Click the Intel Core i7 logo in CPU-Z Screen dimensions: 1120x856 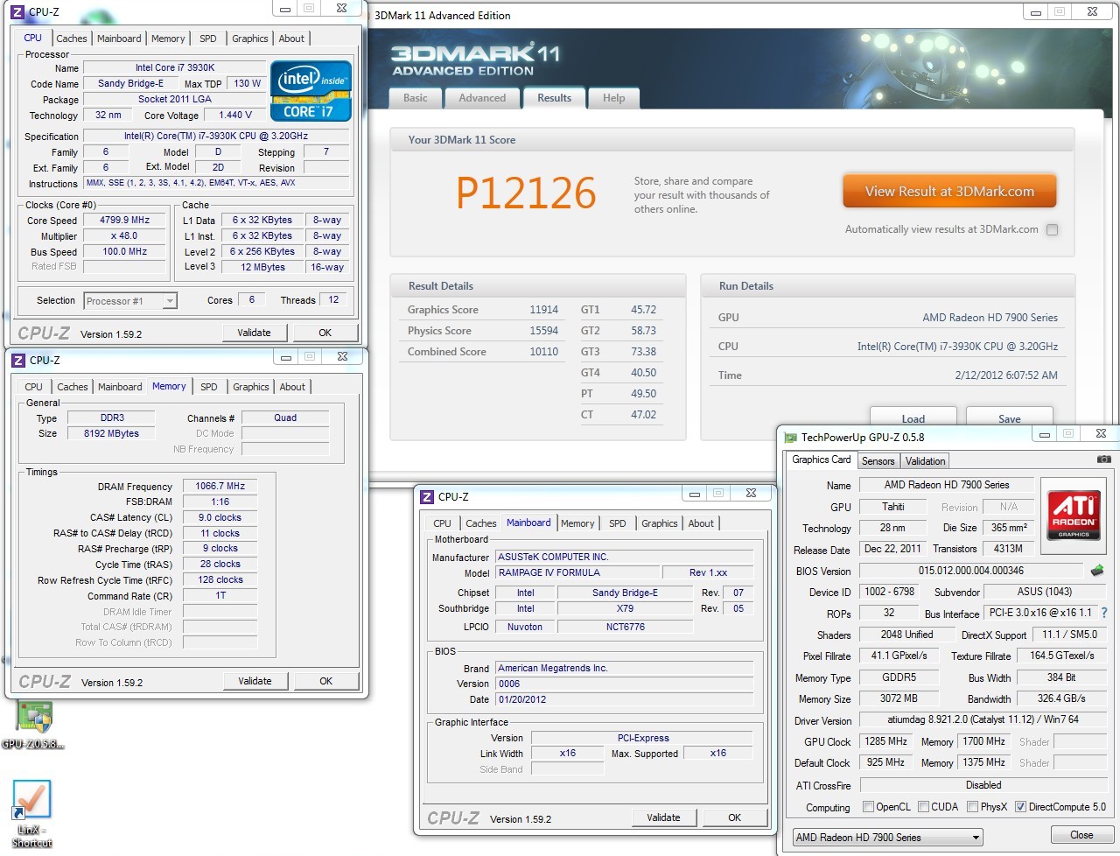[x=311, y=91]
